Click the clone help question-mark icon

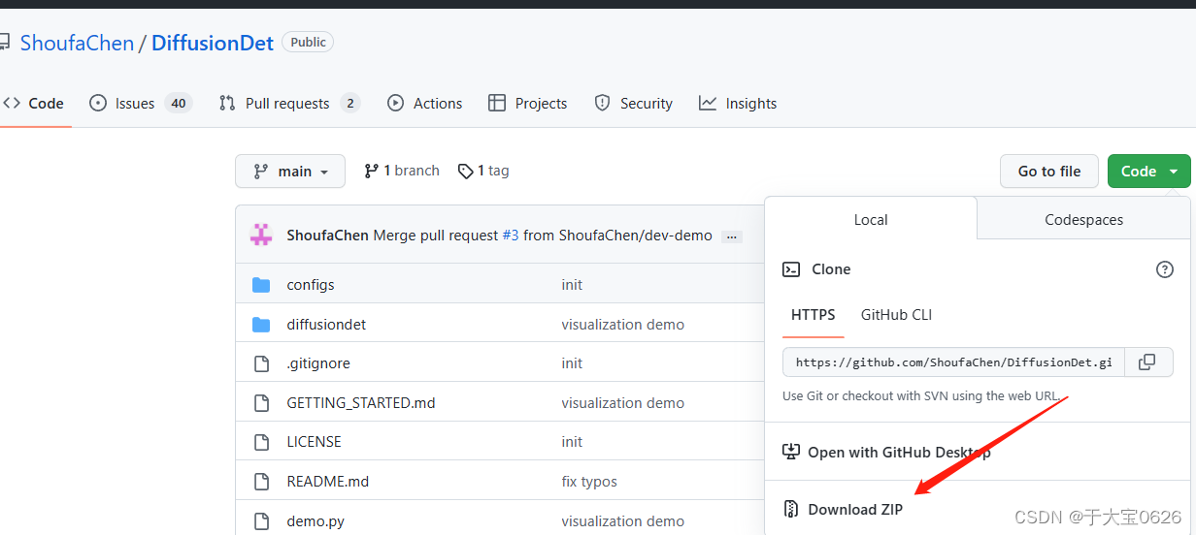point(1165,269)
